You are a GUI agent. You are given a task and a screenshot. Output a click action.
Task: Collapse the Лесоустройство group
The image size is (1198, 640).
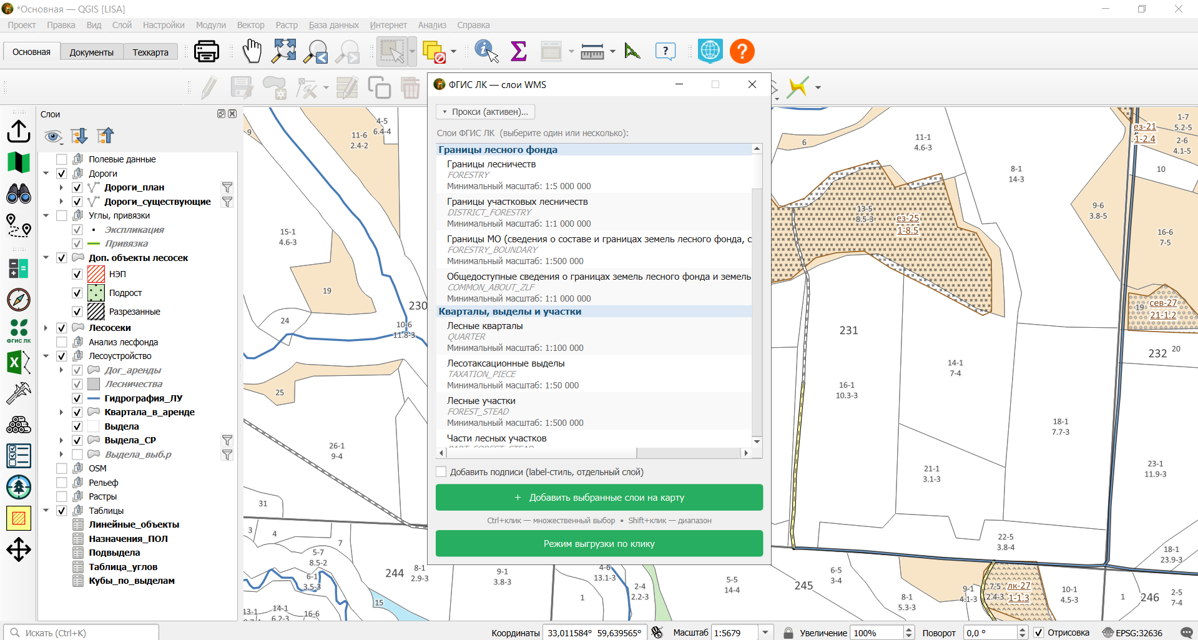[46, 356]
